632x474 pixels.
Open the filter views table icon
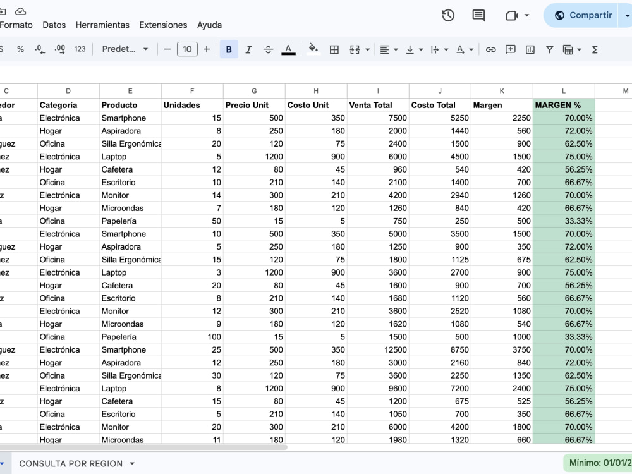[568, 49]
